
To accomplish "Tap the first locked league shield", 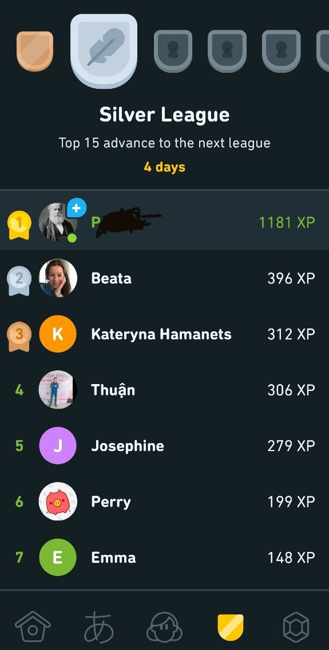I will [173, 51].
